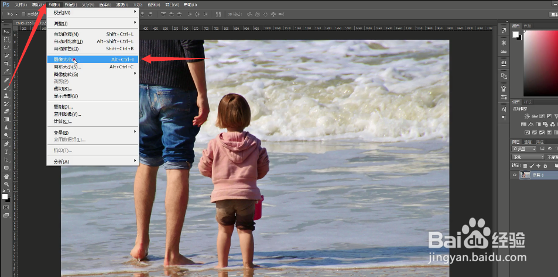The width and height of the screenshot is (558, 277).
Task: Select the Move tool in toolbar
Action: click(x=6, y=32)
